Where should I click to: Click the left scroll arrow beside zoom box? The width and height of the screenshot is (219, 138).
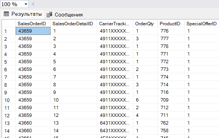33,4
